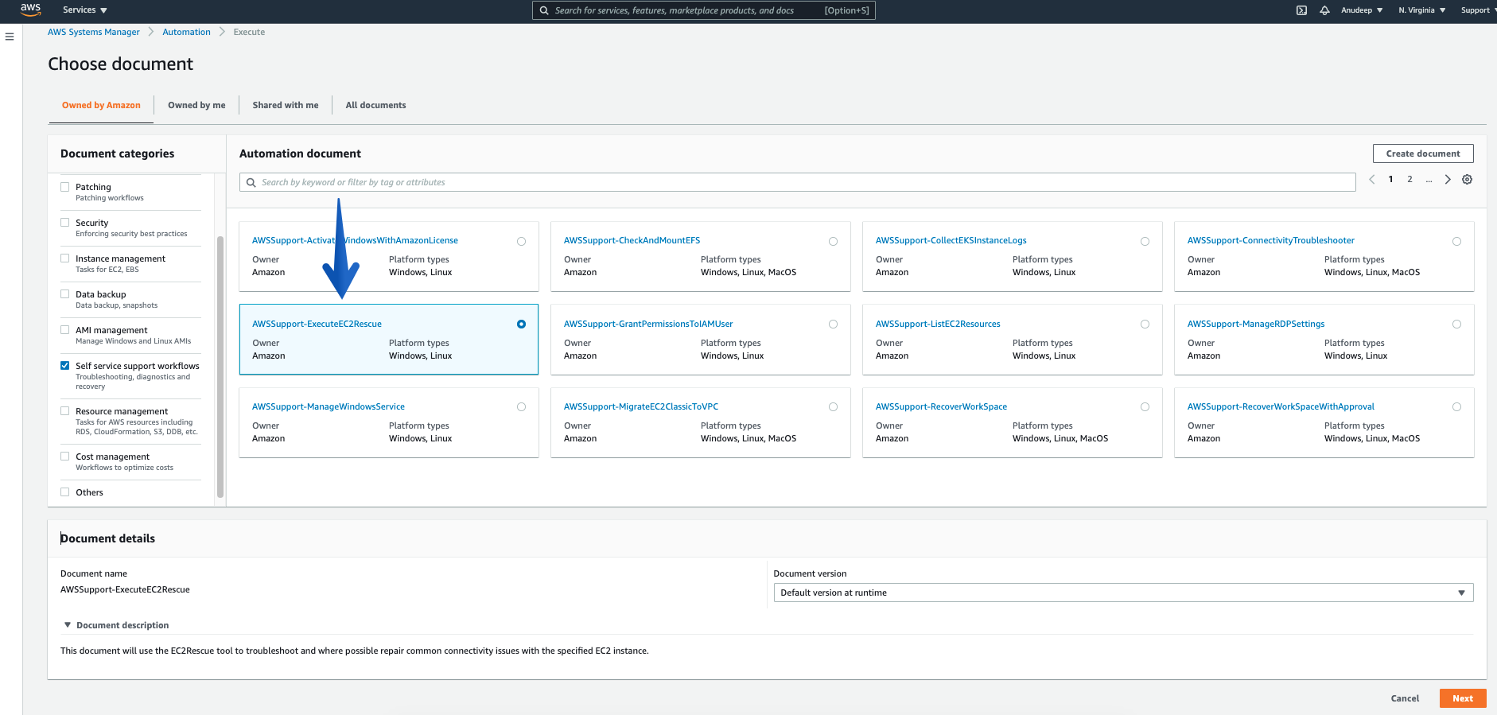Screen dimensions: 1497x715
Task: Check the Resource management category
Action: (65, 411)
